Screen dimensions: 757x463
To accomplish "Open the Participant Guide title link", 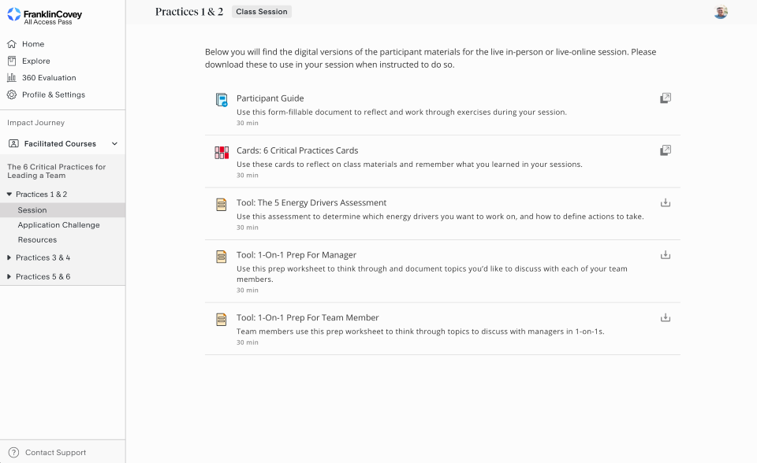I will [x=270, y=98].
